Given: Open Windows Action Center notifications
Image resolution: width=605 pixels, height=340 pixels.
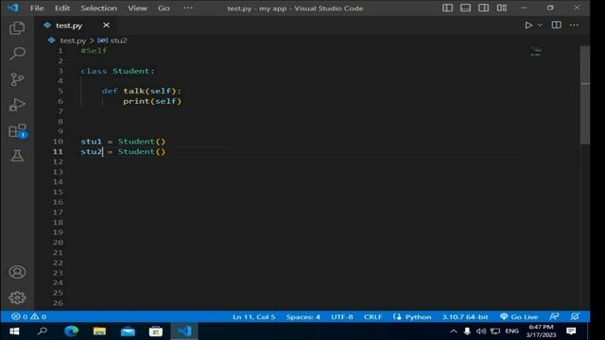Looking at the screenshot, I should click(571, 331).
